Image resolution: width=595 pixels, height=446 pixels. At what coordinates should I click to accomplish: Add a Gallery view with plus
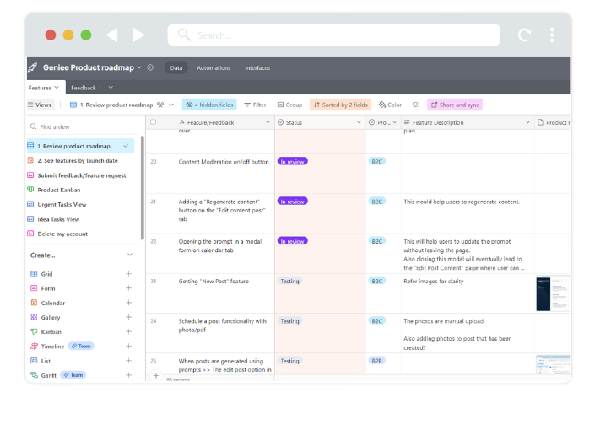click(x=128, y=317)
